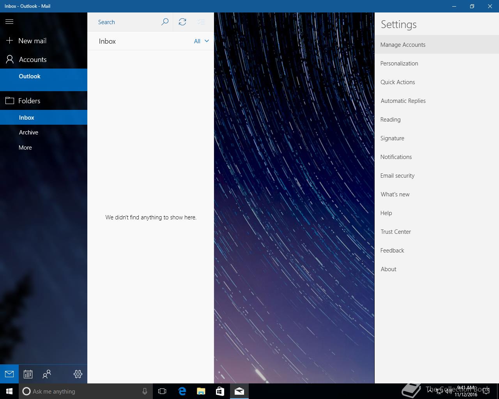499x399 pixels.
Task: Sync this view with refresh icon
Action: click(x=182, y=22)
